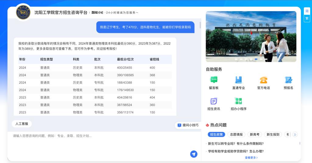
Task: Select the 志愿填报 tab
Action: coord(236,134)
